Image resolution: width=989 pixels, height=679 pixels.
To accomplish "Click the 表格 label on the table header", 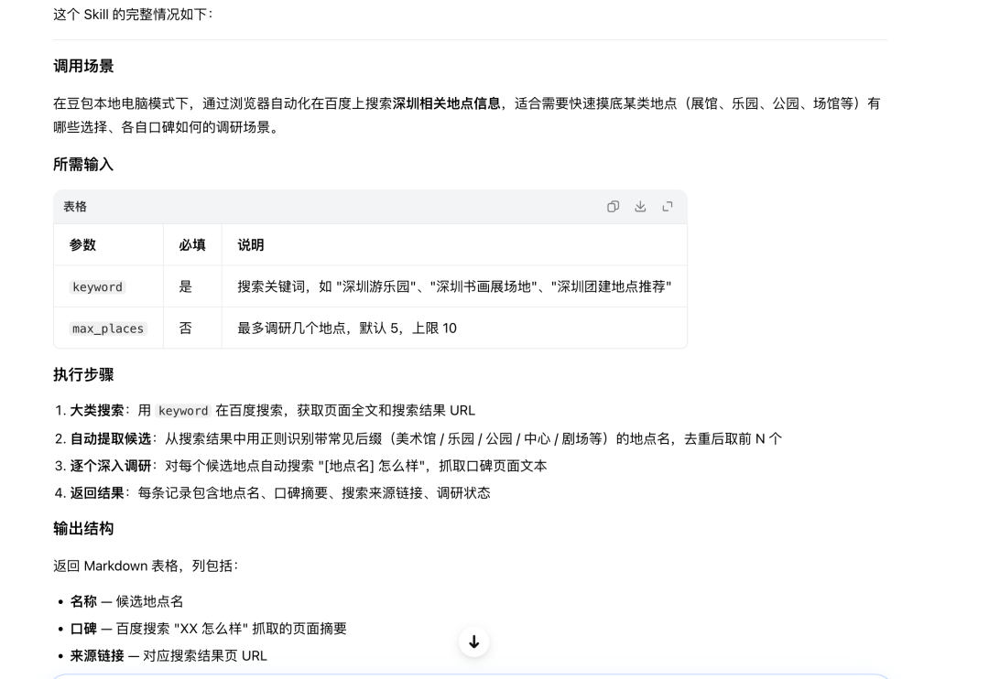I will tap(75, 207).
